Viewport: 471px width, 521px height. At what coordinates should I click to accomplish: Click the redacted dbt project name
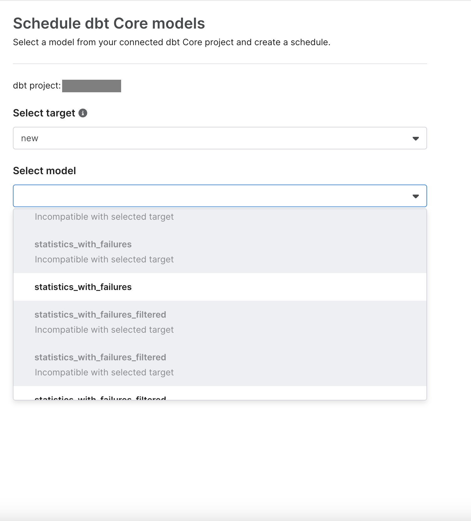click(92, 86)
